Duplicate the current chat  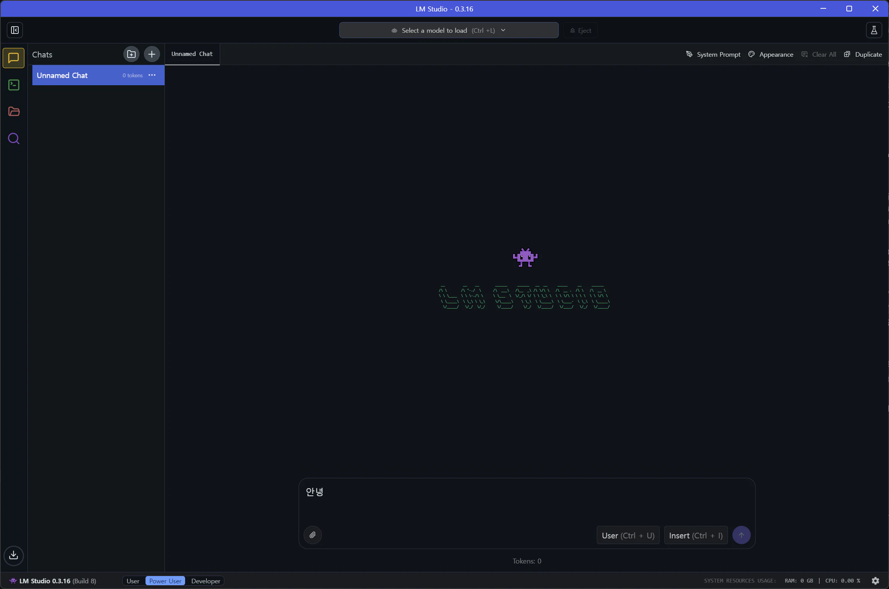863,54
